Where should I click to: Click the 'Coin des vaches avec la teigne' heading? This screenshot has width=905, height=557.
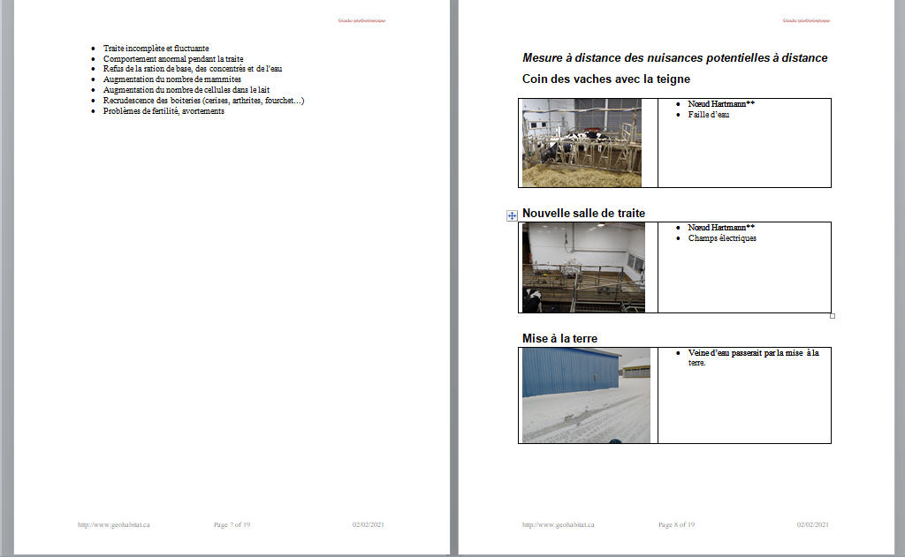pos(605,79)
